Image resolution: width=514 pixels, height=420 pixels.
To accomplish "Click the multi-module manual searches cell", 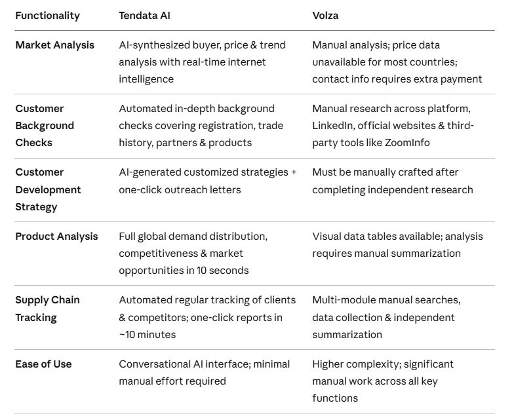I will click(386, 317).
